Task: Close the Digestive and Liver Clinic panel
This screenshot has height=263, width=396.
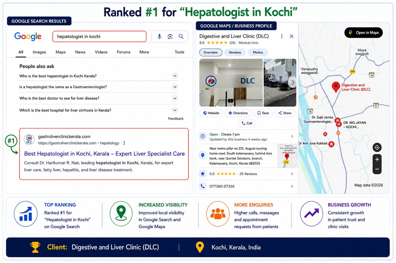Action: pyautogui.click(x=292, y=36)
